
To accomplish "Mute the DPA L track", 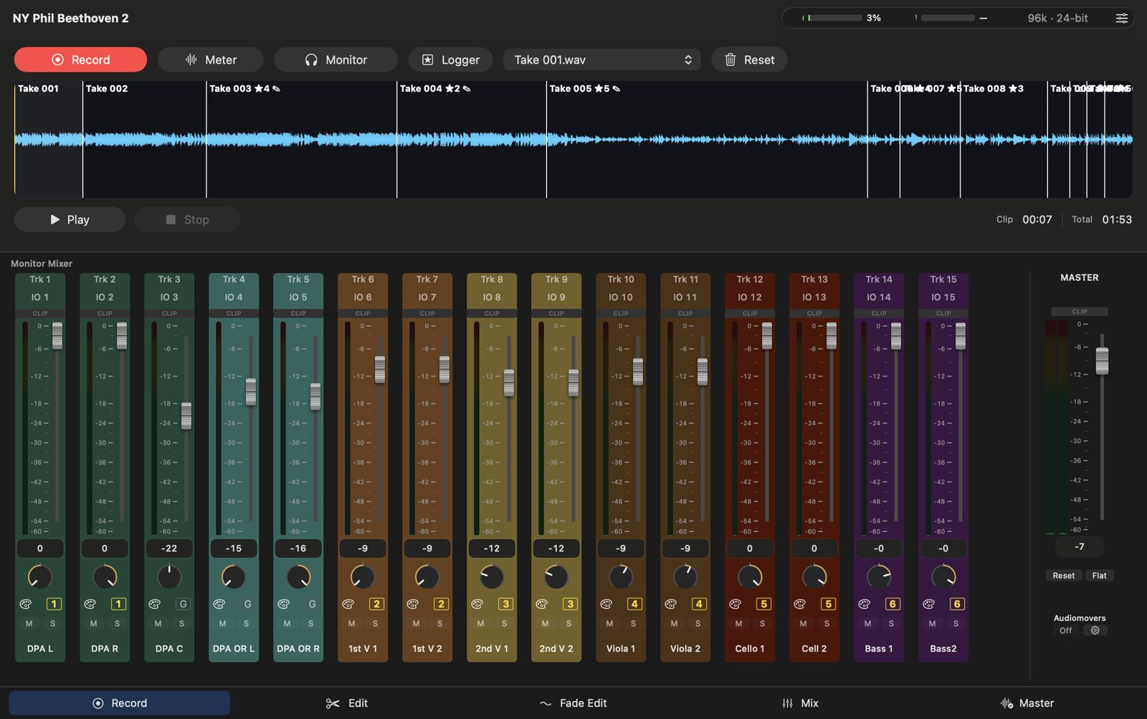I will point(29,624).
